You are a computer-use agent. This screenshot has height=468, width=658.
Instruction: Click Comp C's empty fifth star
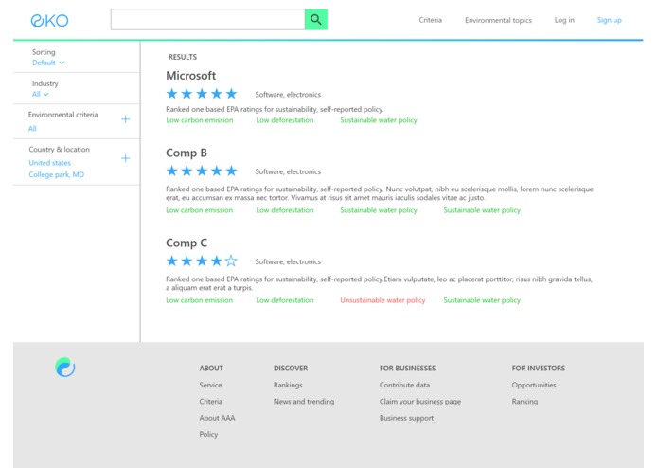pos(231,261)
